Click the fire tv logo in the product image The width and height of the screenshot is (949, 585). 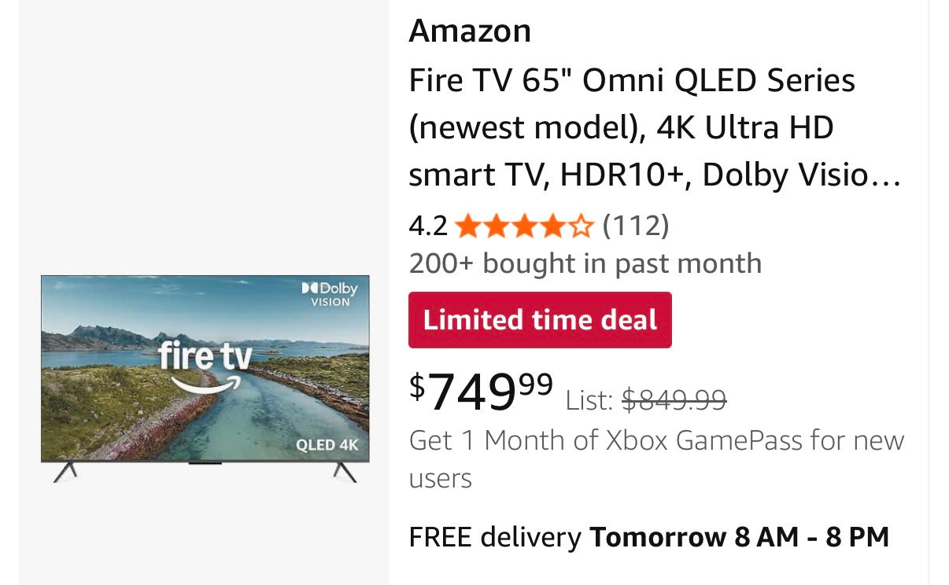(x=205, y=355)
